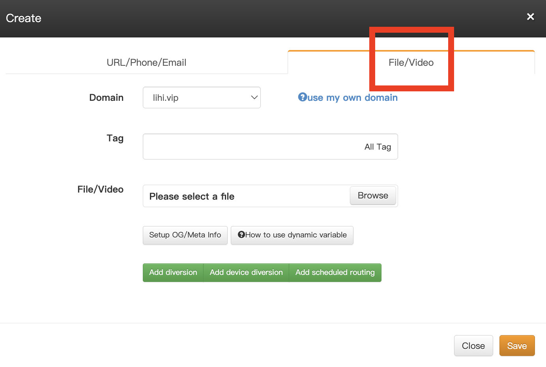Select the File/Video tab

click(x=411, y=63)
